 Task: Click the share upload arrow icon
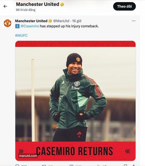pyautogui.click(x=134, y=165)
